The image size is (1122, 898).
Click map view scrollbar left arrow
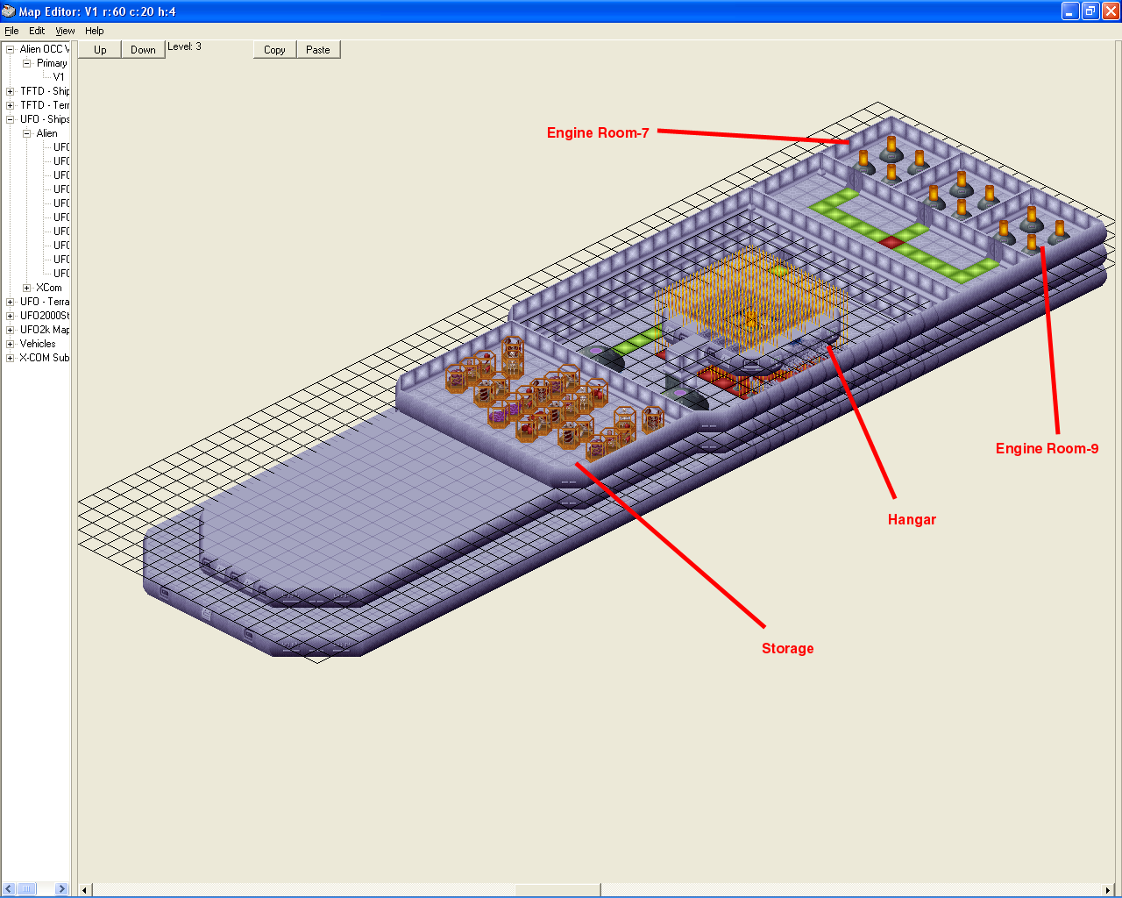[x=85, y=890]
